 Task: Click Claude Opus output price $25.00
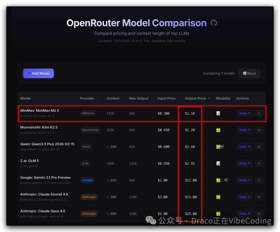pos(191,214)
